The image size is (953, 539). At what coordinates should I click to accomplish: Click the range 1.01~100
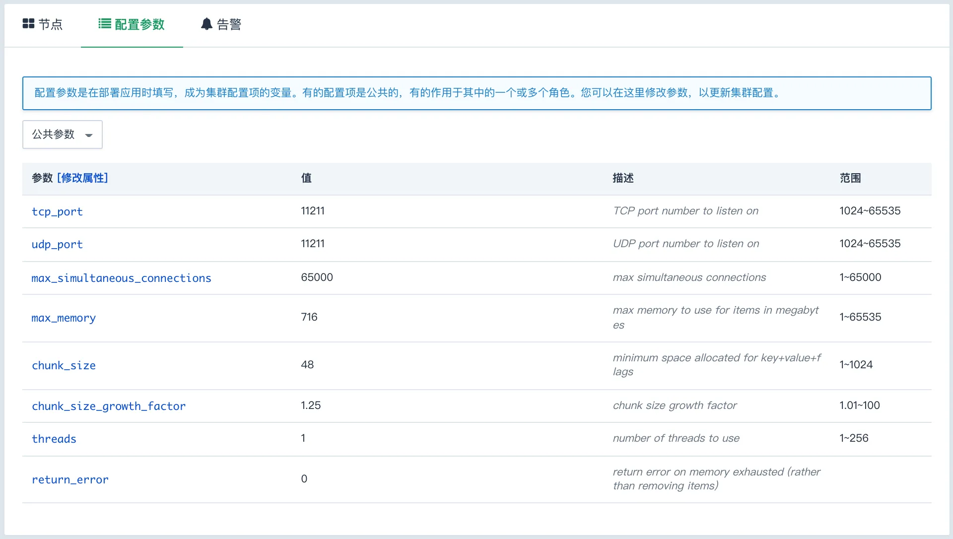(859, 405)
